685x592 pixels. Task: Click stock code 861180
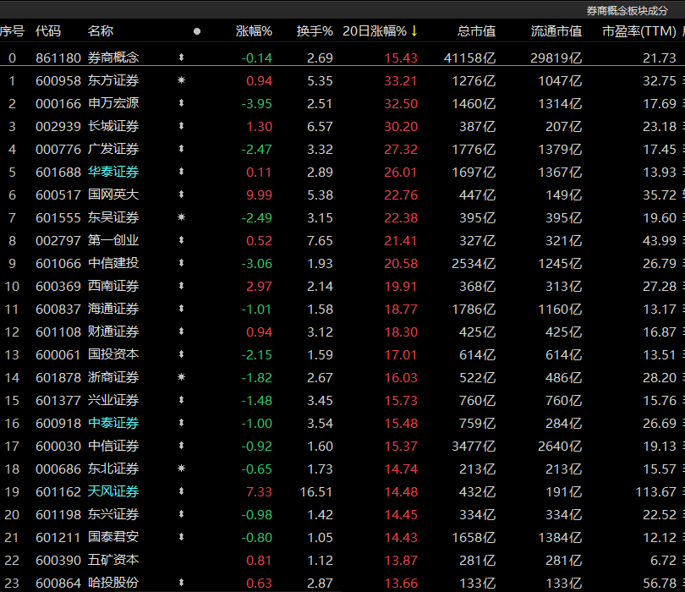coord(58,58)
